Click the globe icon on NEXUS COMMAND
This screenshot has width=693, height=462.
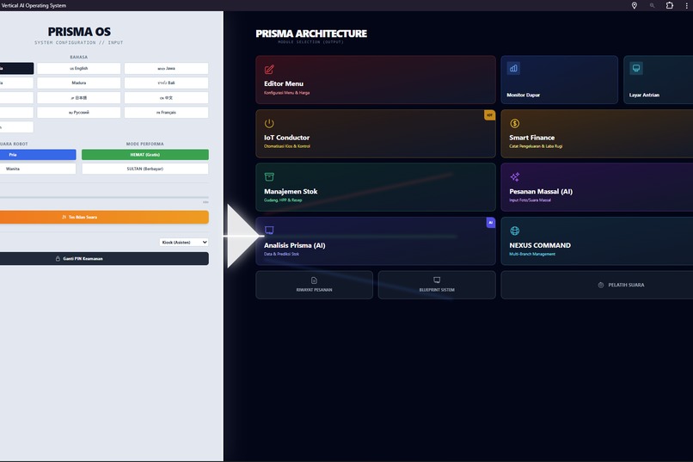point(514,231)
